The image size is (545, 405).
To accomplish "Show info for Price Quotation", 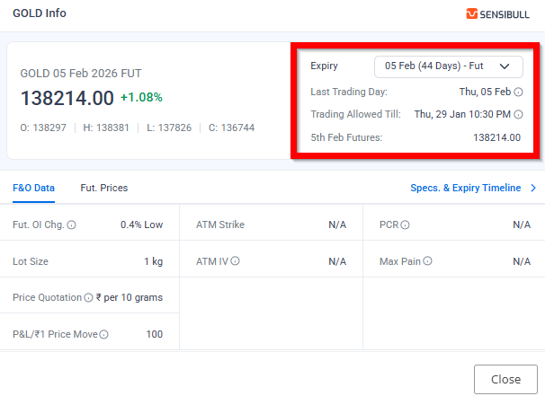I will (88, 297).
